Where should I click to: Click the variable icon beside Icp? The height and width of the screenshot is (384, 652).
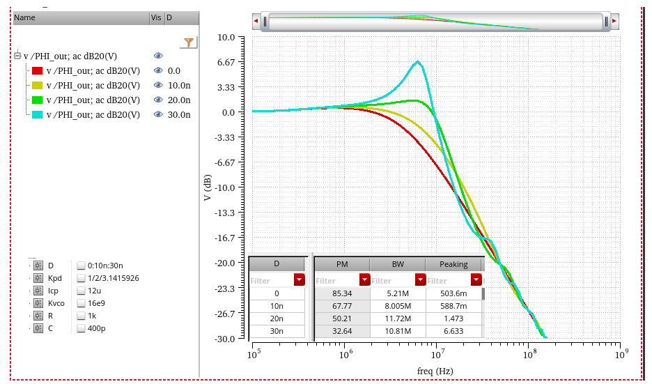point(38,291)
